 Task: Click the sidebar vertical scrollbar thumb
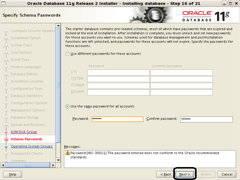(x=58, y=85)
